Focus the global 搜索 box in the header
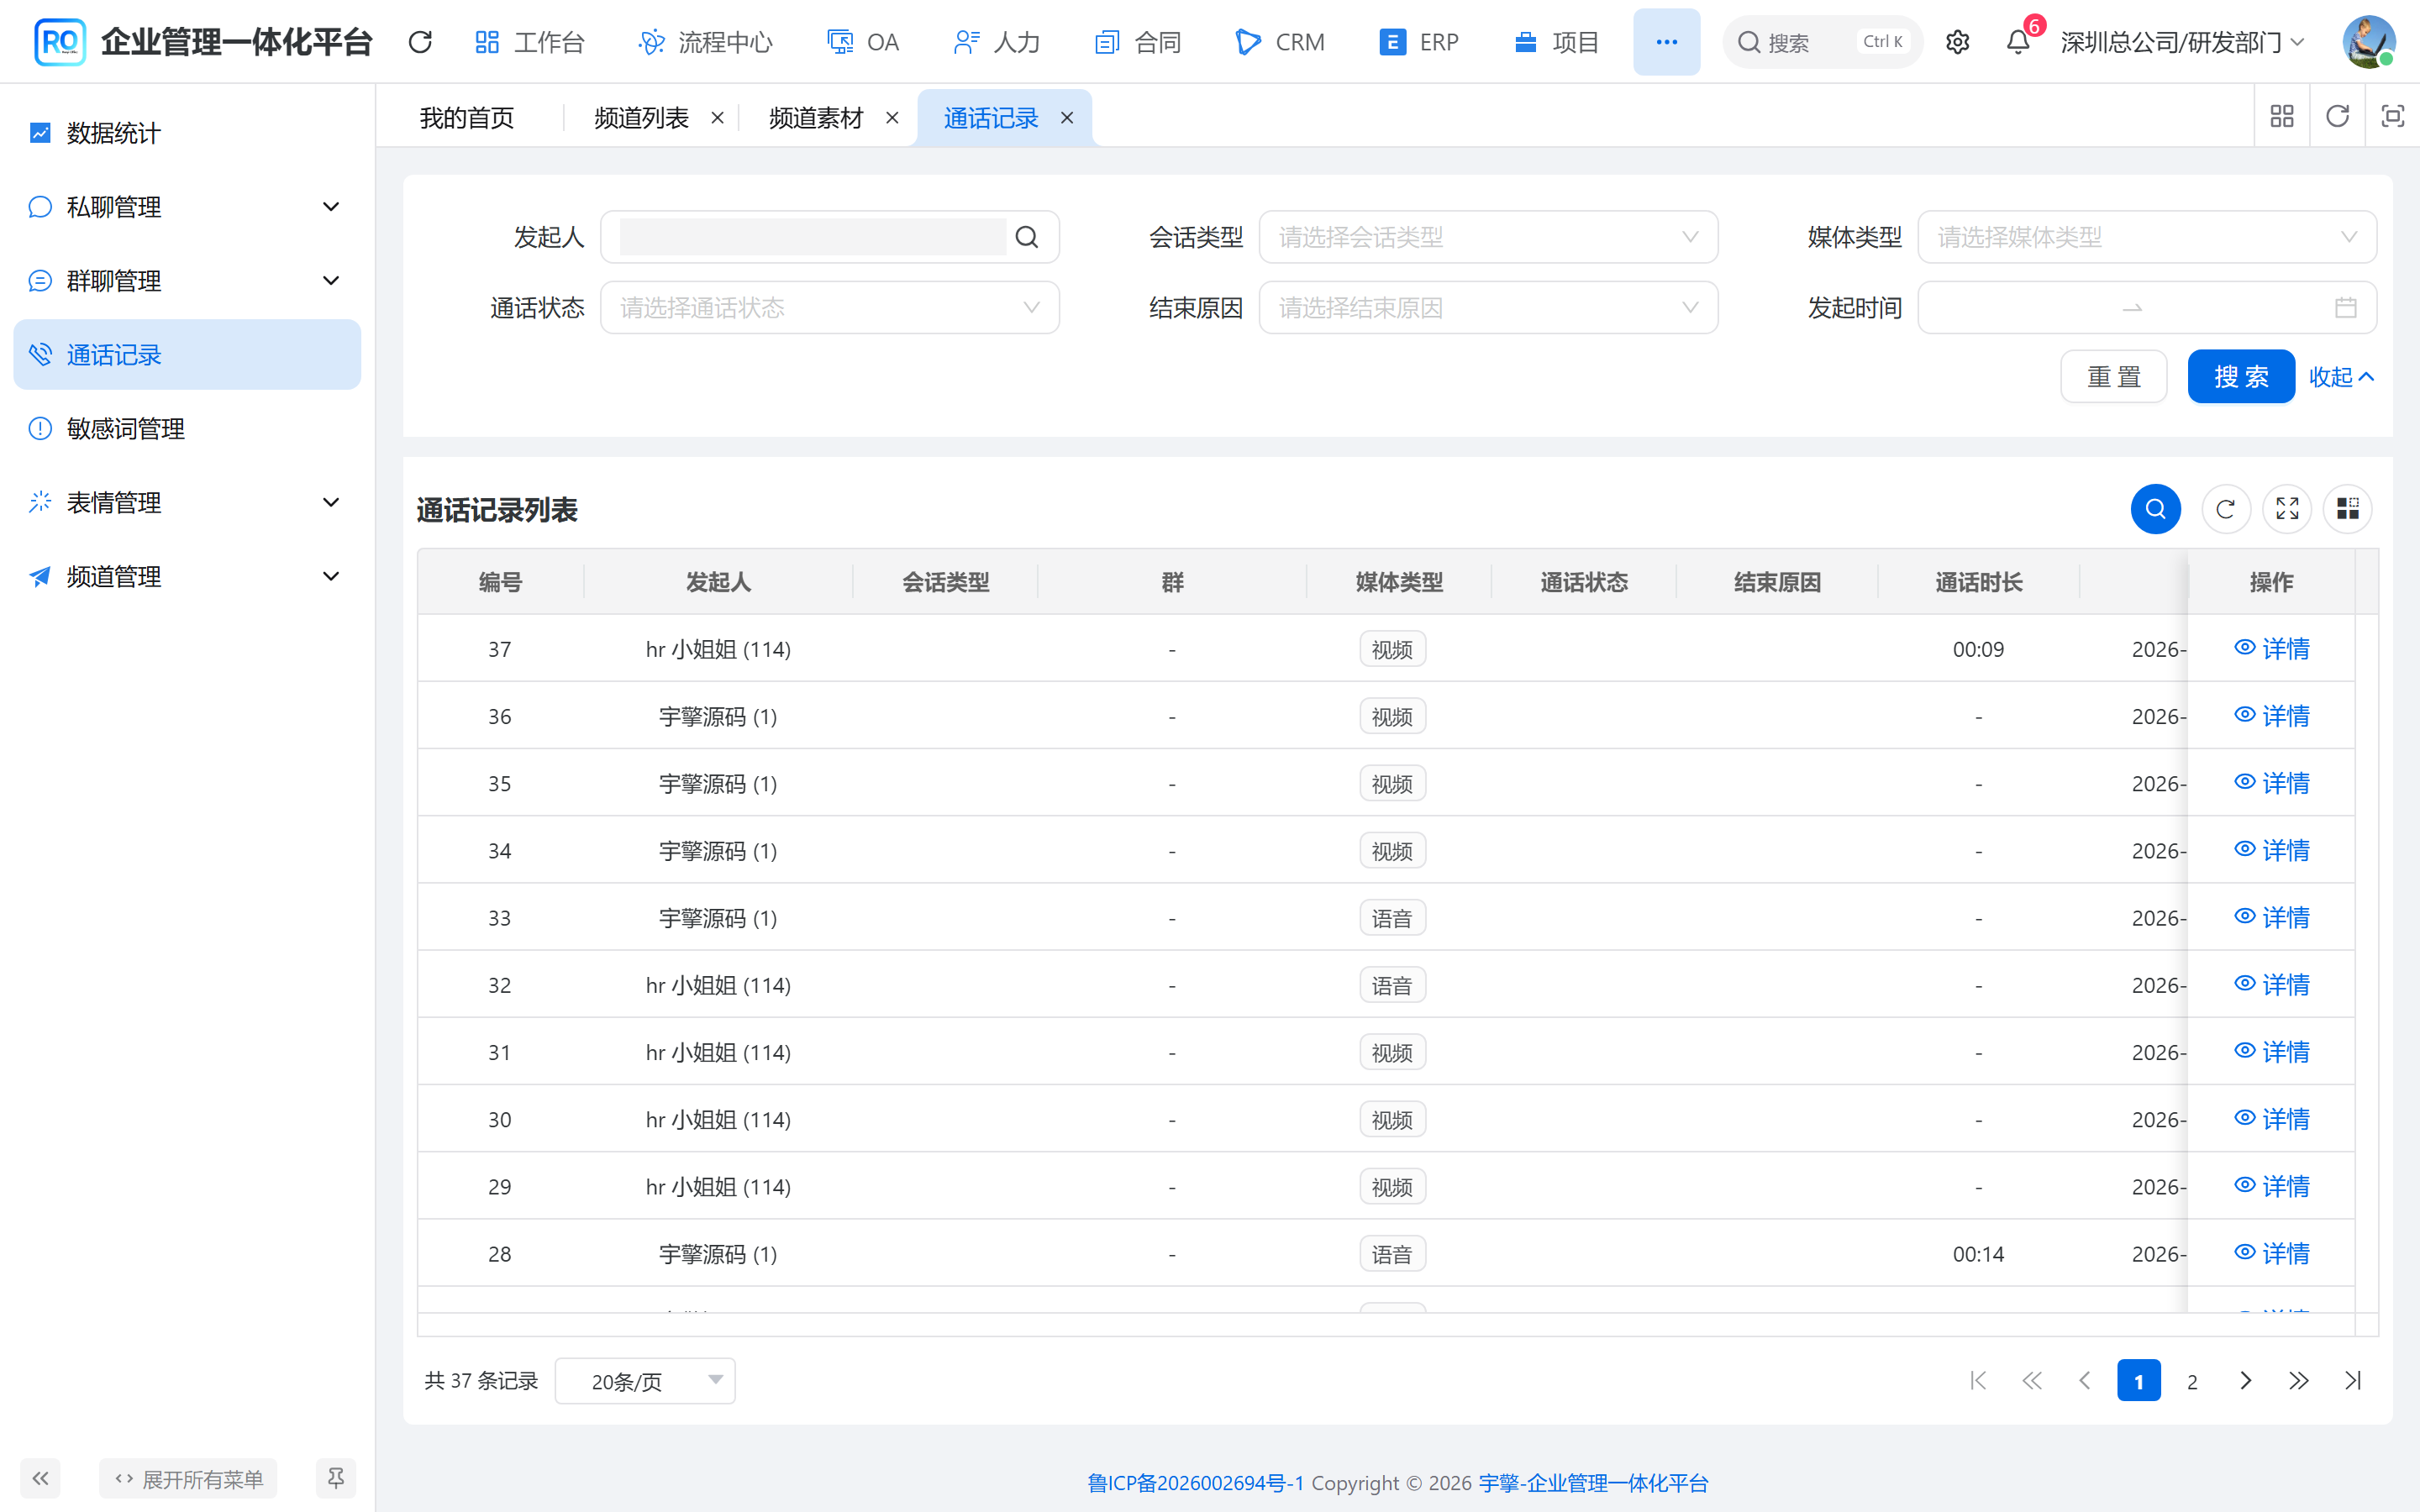2420x1512 pixels. pyautogui.click(x=1822, y=42)
